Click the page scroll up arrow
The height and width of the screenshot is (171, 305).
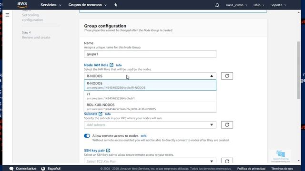click(x=299, y=12)
